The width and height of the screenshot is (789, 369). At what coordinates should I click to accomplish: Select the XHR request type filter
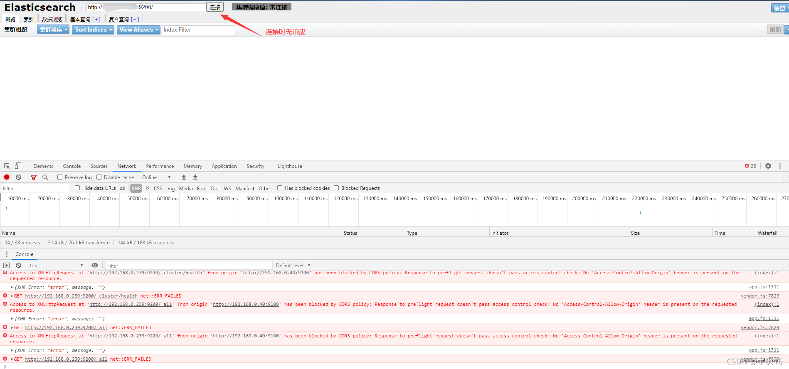(136, 188)
